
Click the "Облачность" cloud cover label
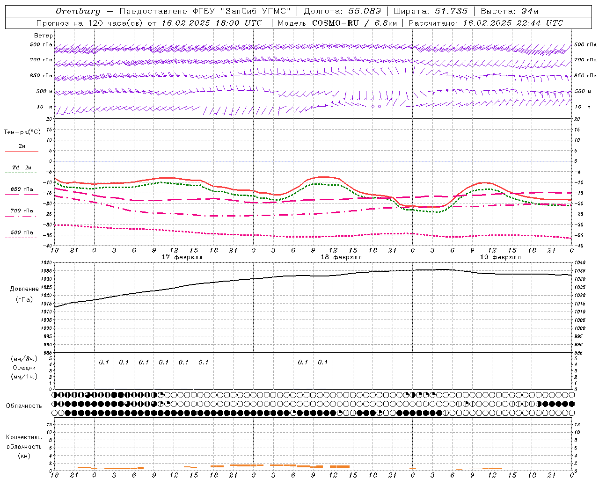click(x=24, y=406)
